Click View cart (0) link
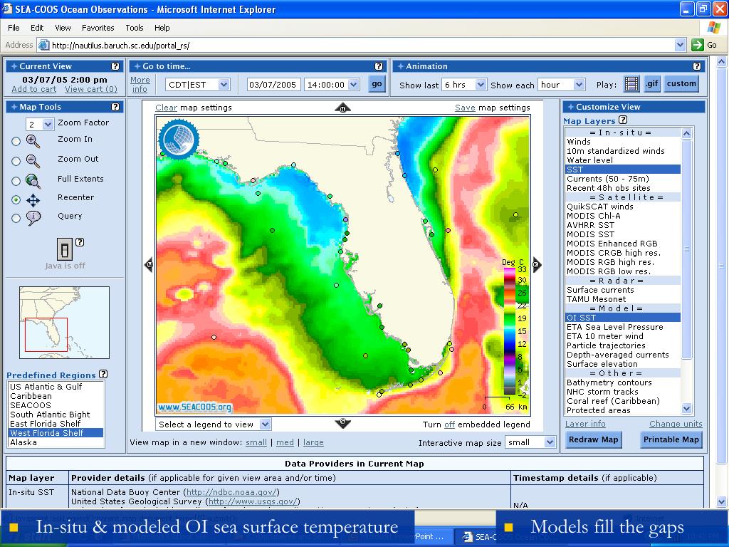Screen dimensions: 729x547 [91, 89]
